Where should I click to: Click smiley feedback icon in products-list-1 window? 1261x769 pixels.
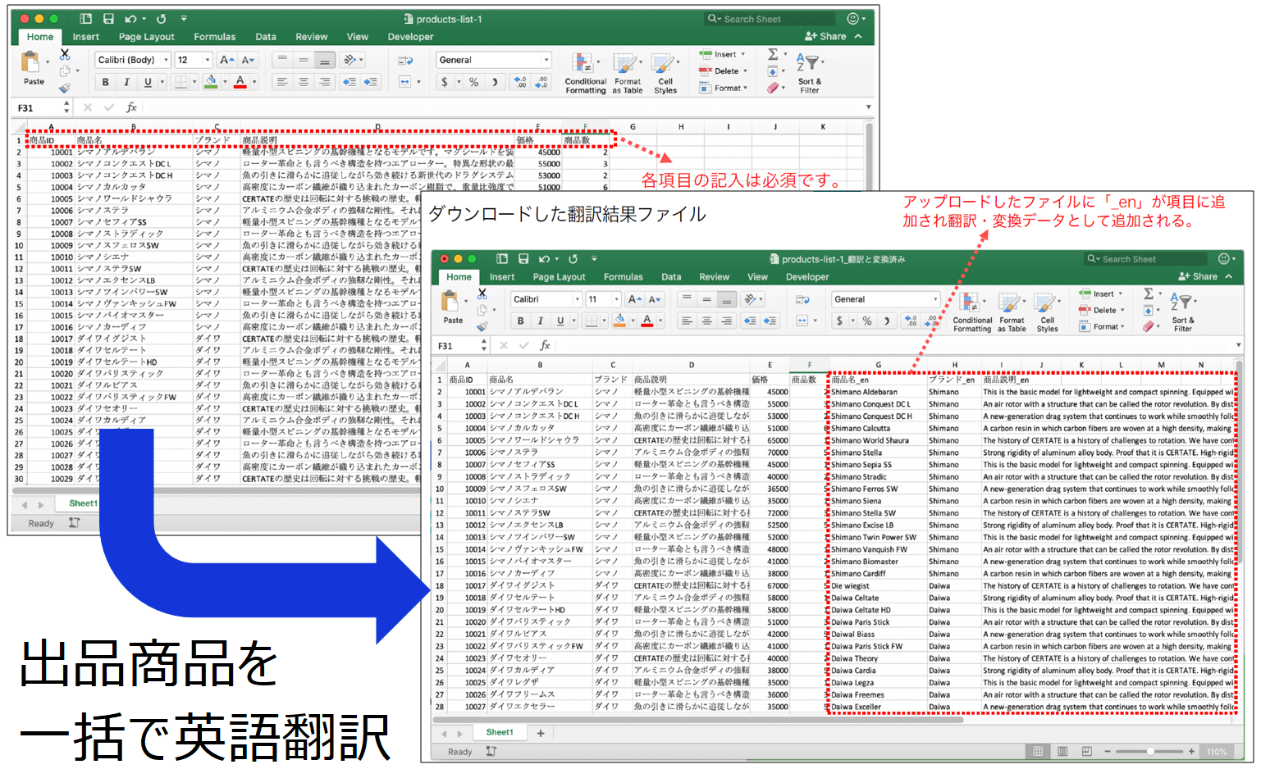(852, 19)
